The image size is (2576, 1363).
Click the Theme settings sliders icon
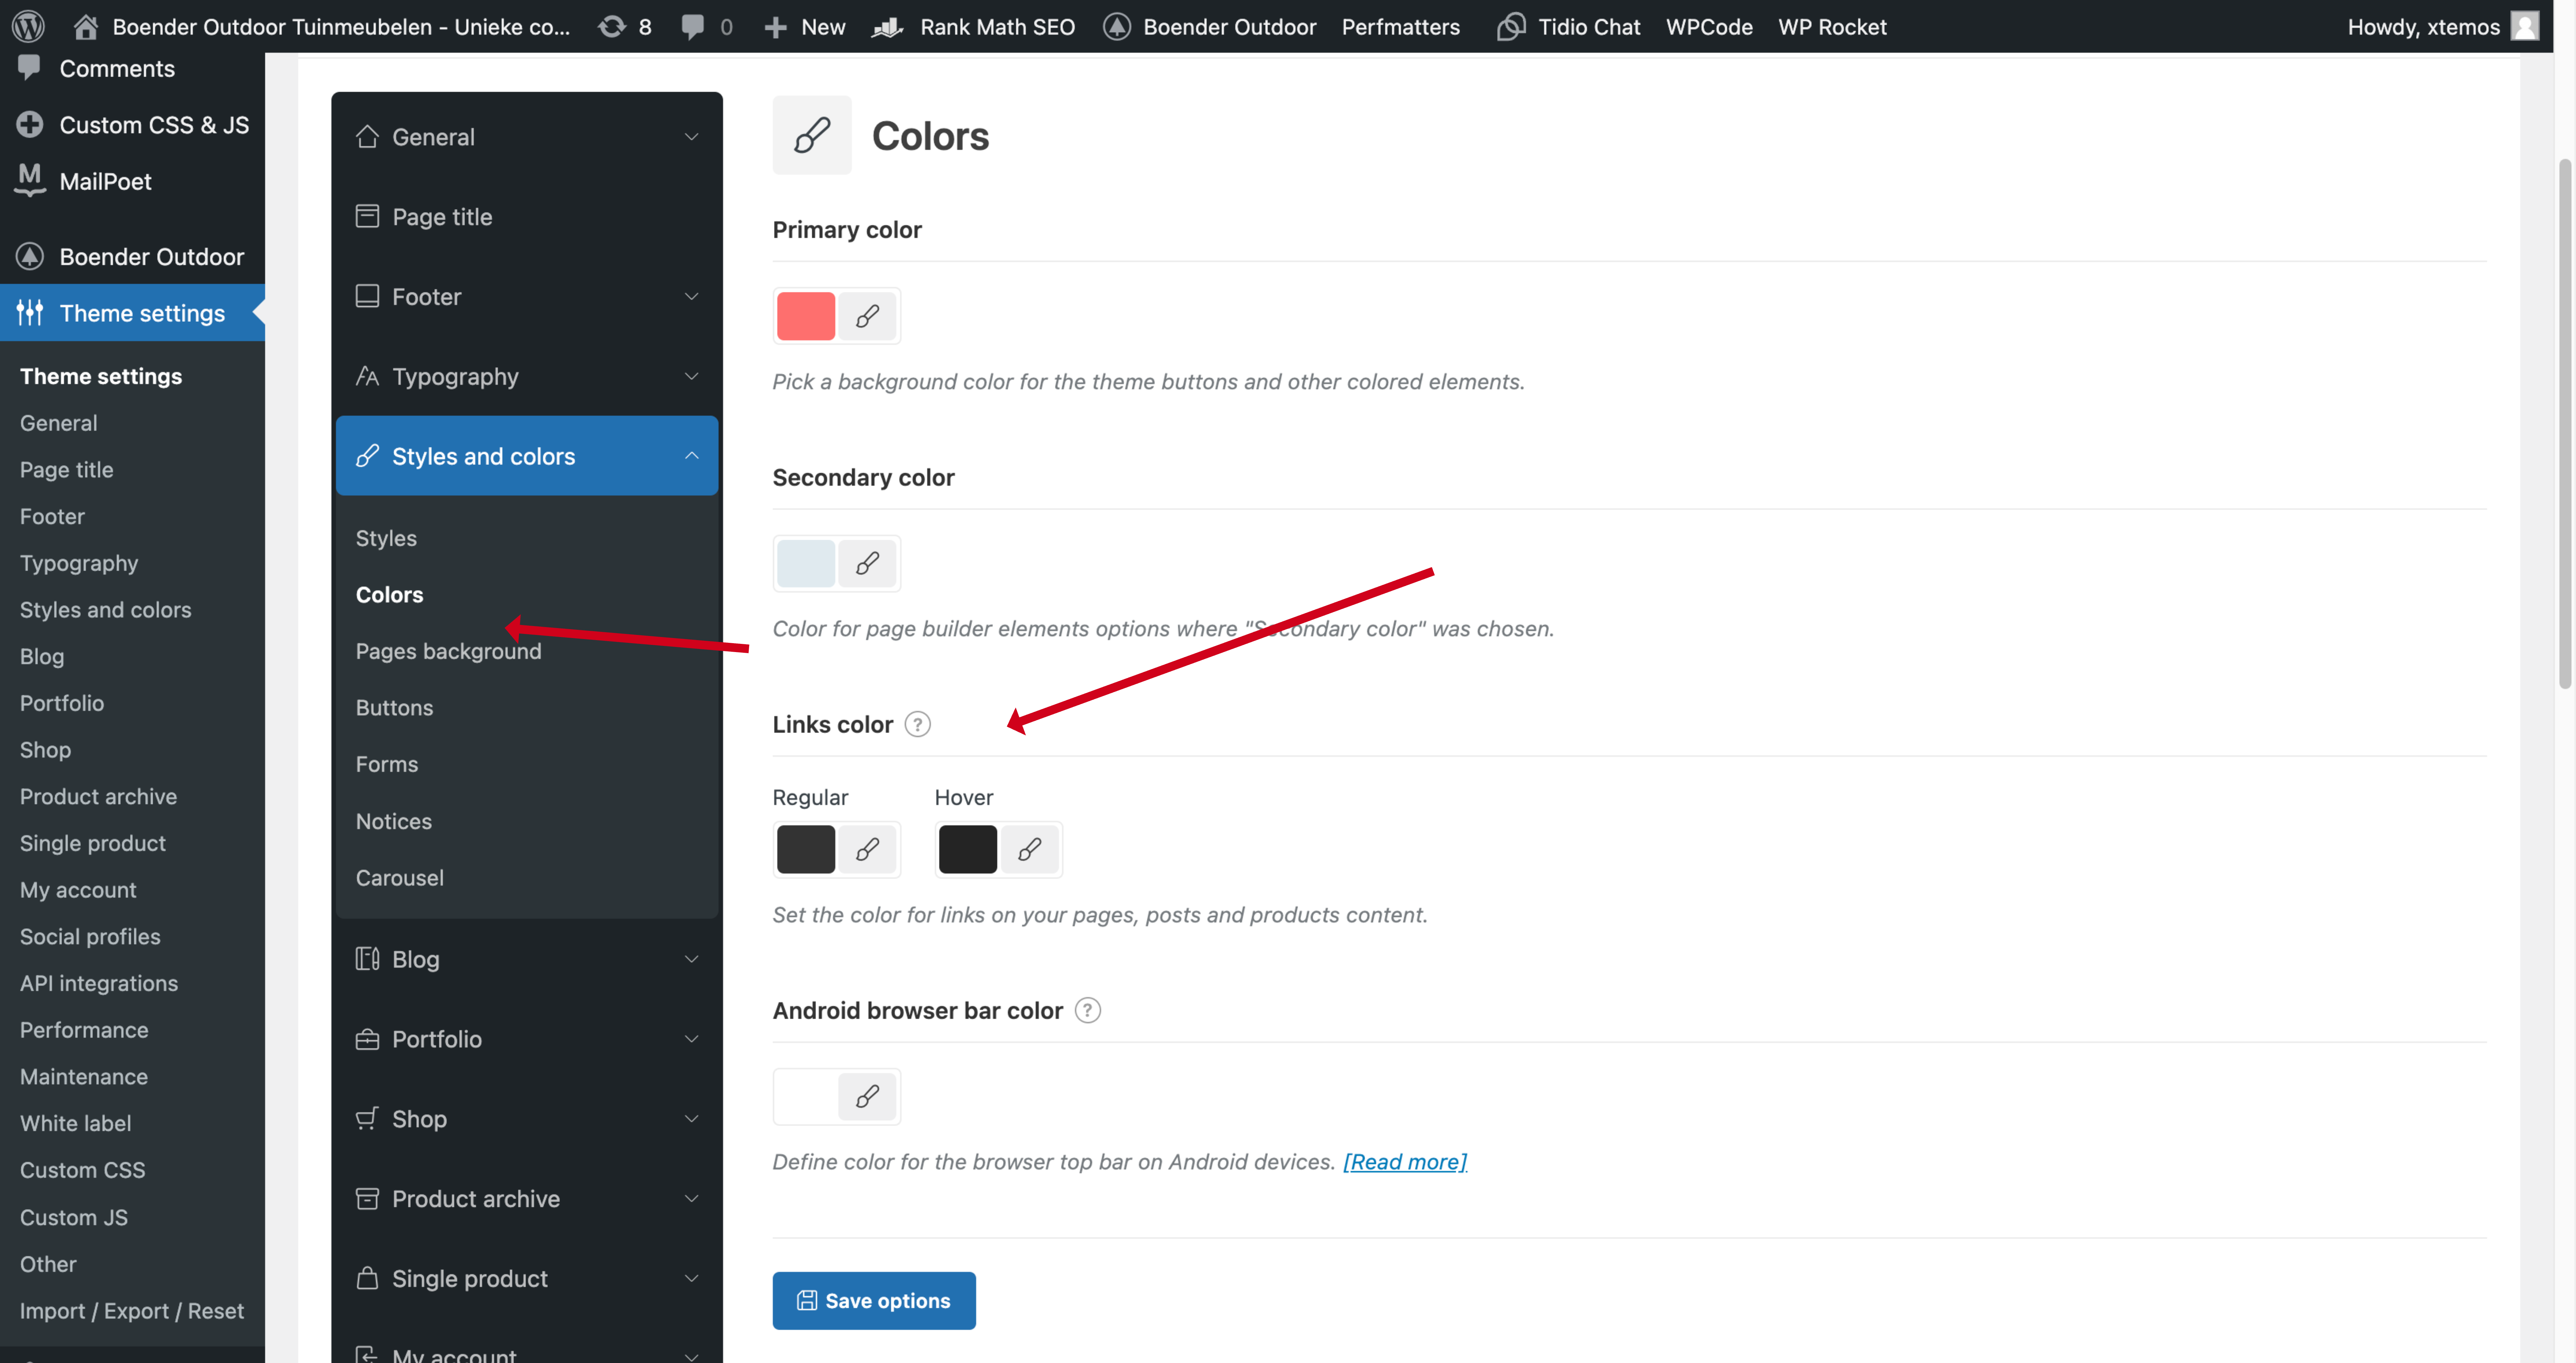tap(30, 312)
